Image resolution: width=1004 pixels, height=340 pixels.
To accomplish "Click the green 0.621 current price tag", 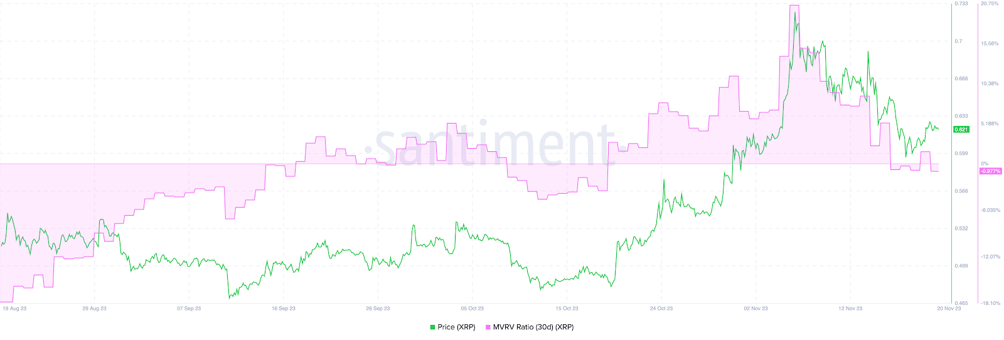I will 961,129.
